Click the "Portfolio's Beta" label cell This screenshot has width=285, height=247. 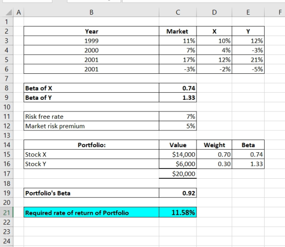(91, 193)
